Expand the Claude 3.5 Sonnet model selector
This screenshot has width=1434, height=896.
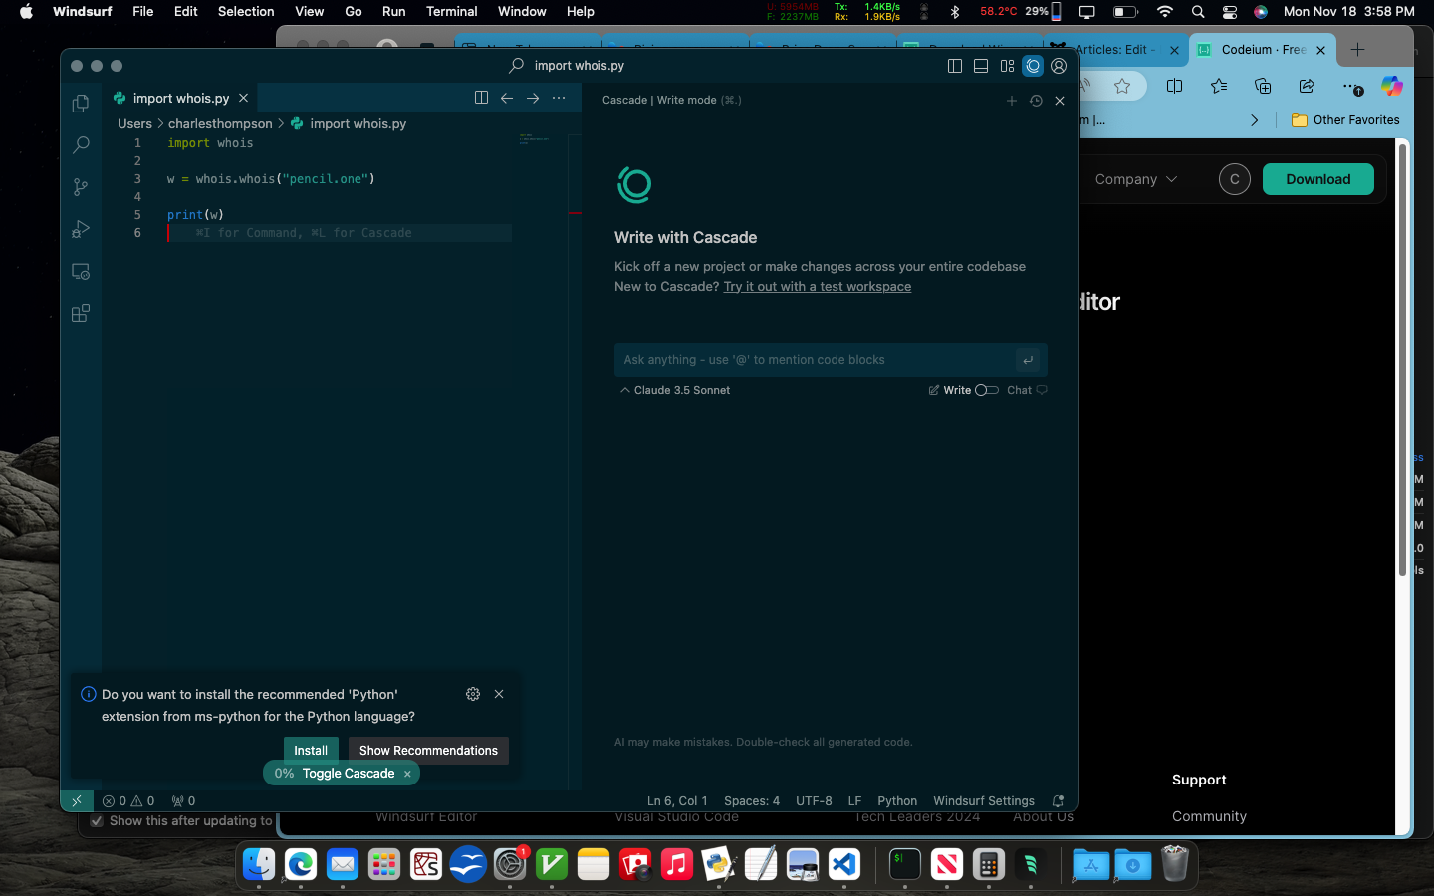675,390
